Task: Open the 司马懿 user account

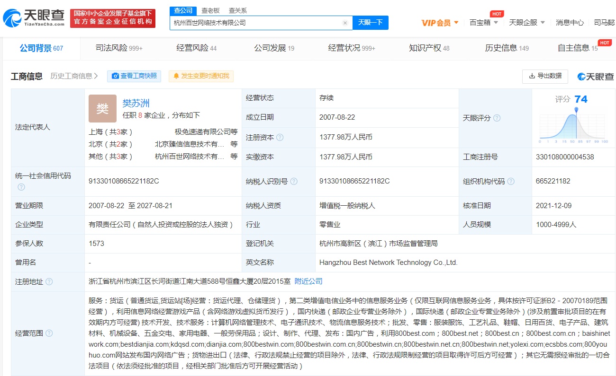Action: pyautogui.click(x=604, y=22)
